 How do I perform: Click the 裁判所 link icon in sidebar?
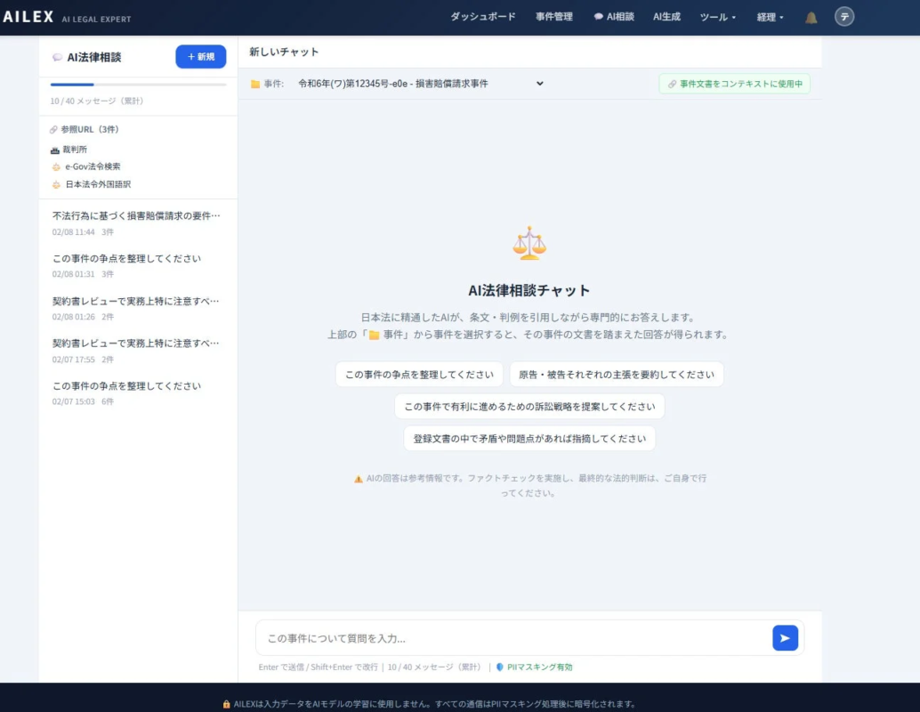(54, 150)
